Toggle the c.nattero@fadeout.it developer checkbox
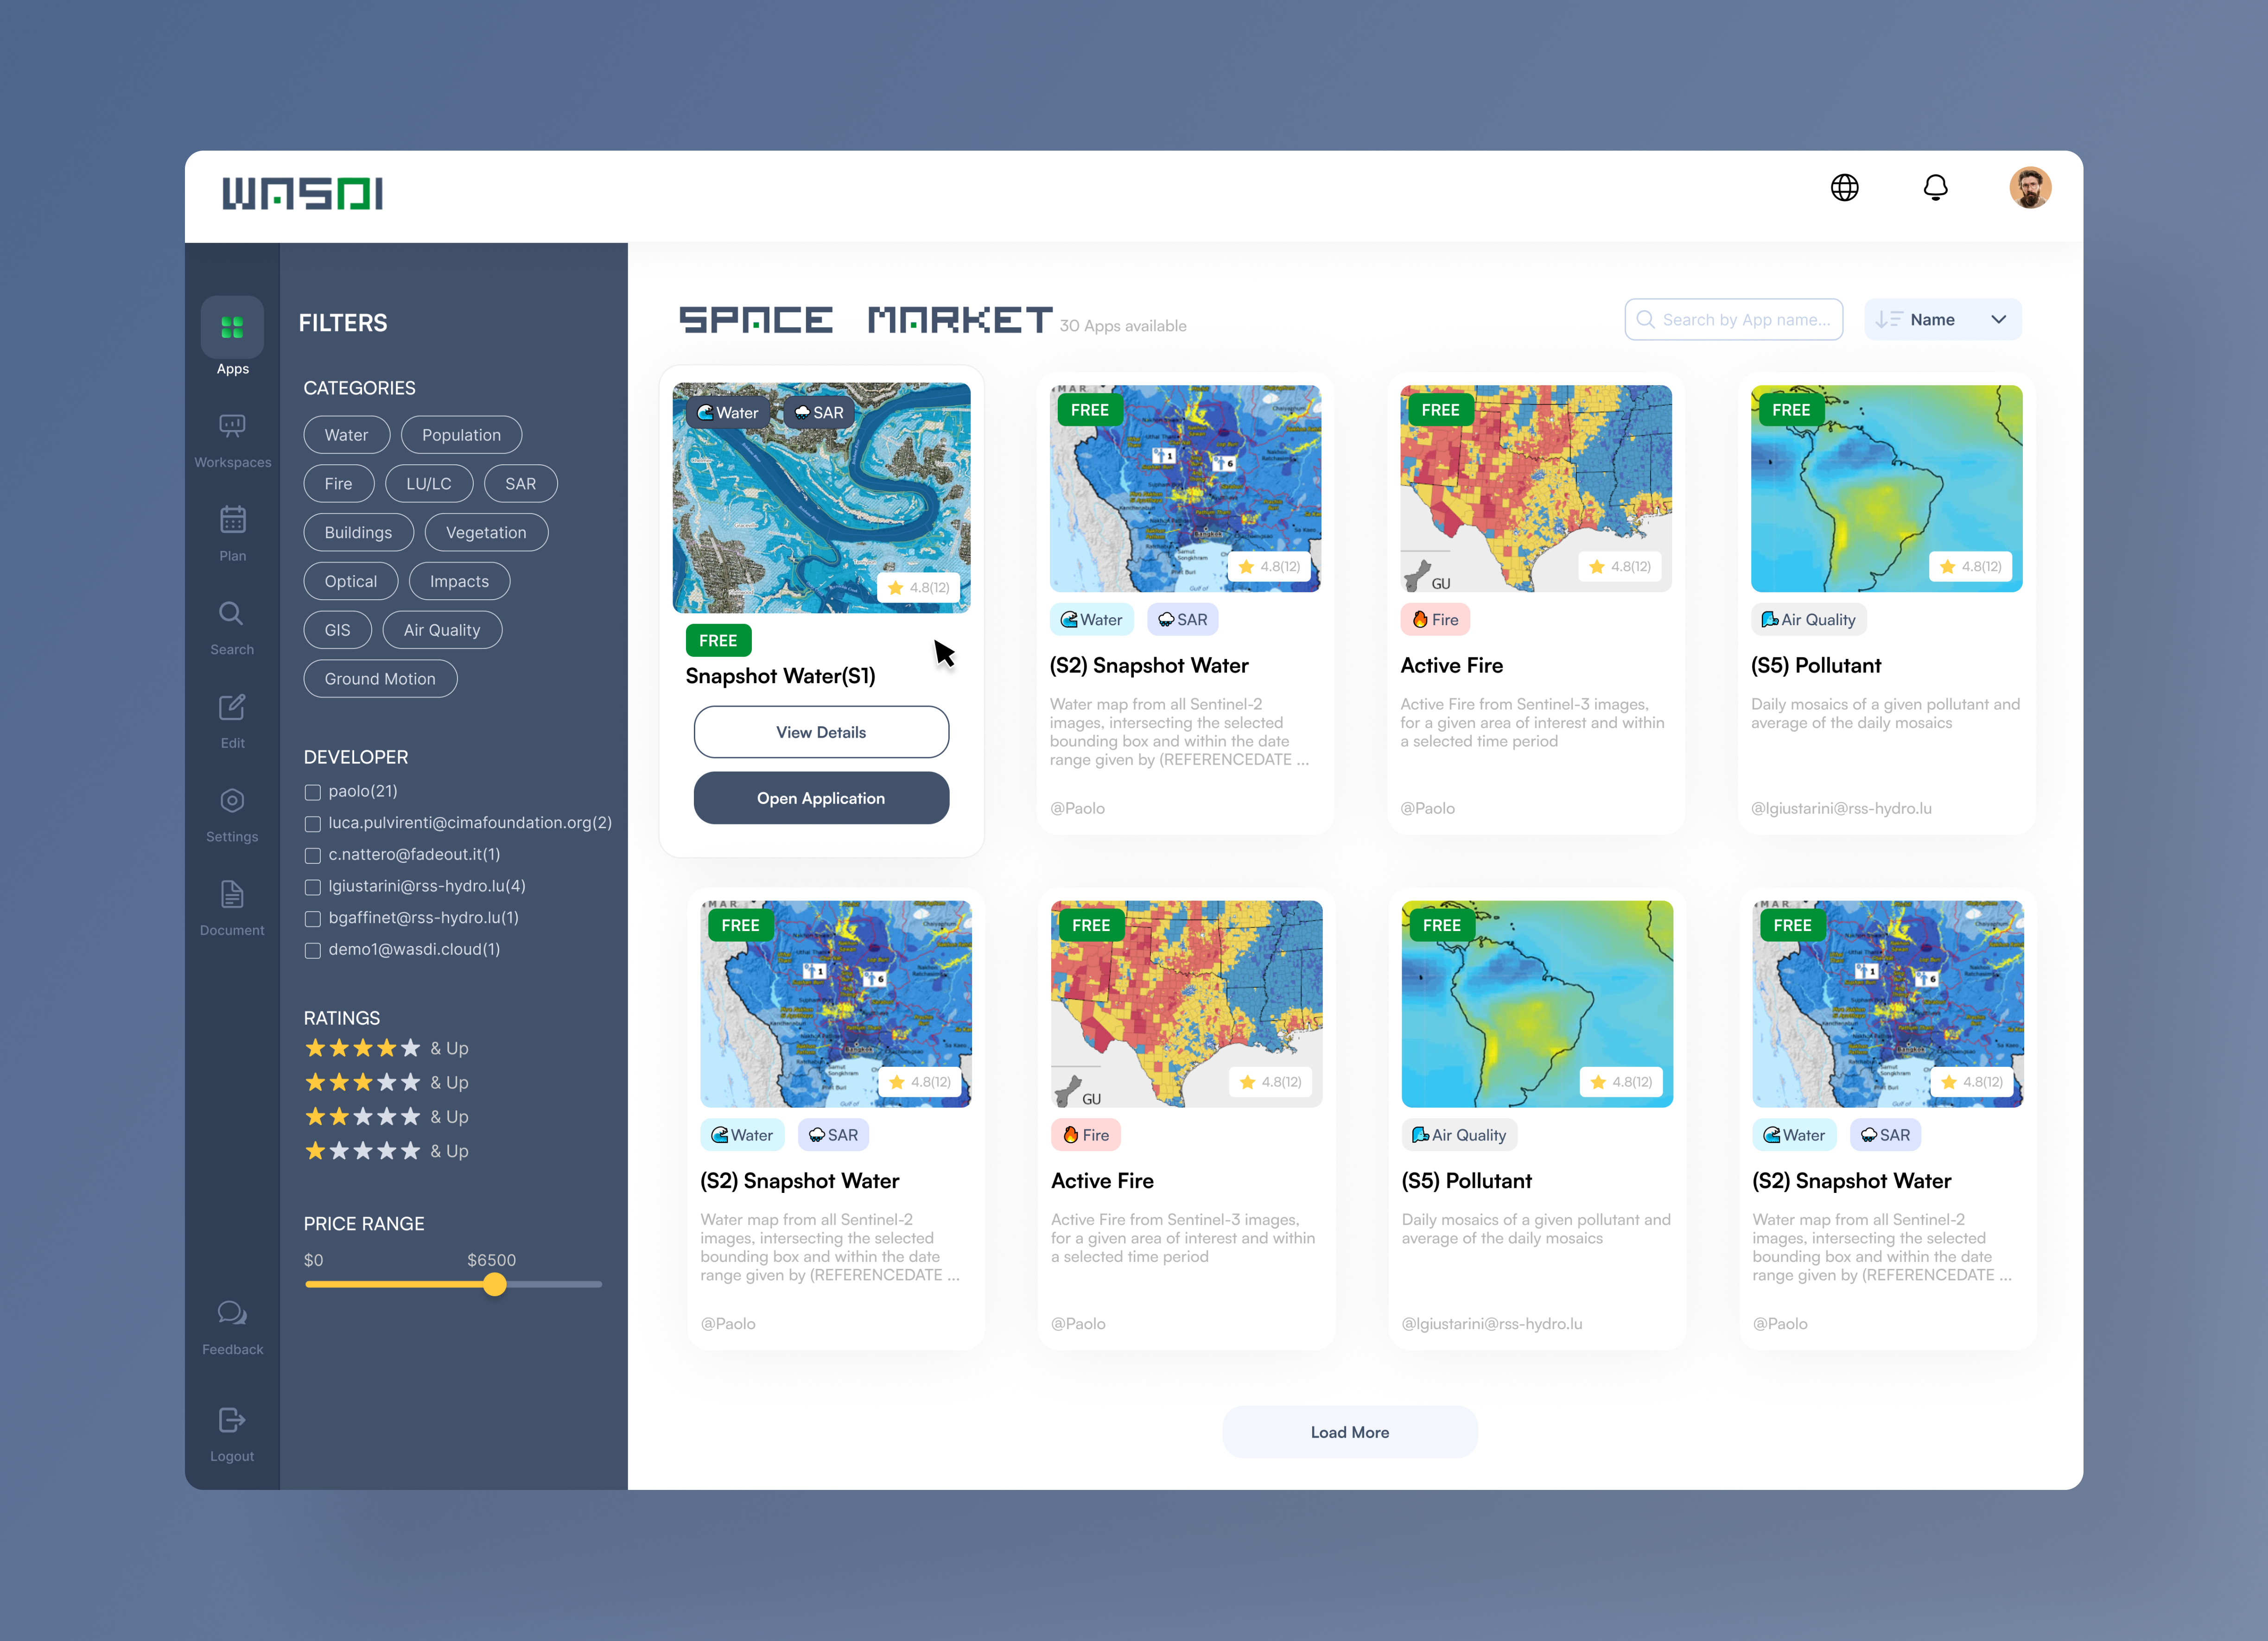 (x=313, y=856)
